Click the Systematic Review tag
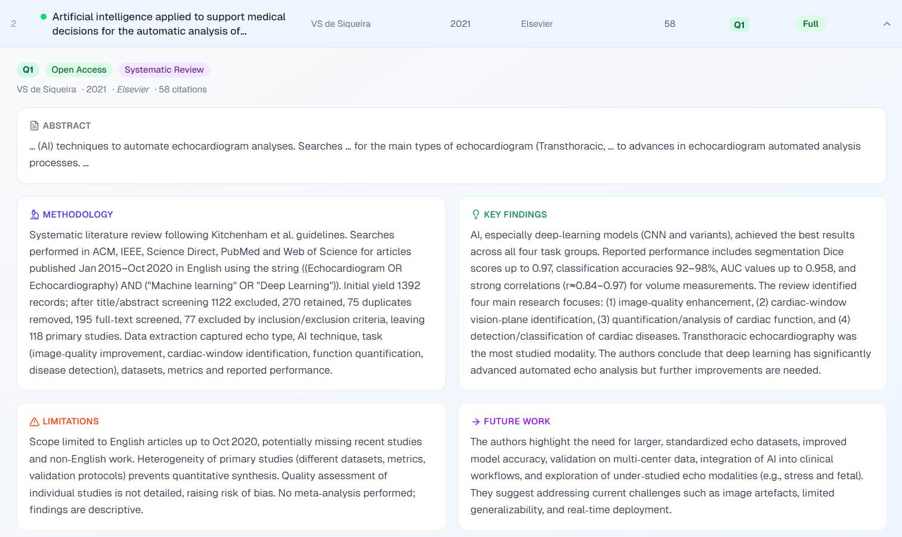The height and width of the screenshot is (537, 902). pyautogui.click(x=164, y=70)
